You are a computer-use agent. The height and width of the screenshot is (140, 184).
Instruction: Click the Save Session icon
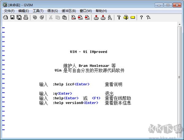pyautogui.click(x=103, y=17)
